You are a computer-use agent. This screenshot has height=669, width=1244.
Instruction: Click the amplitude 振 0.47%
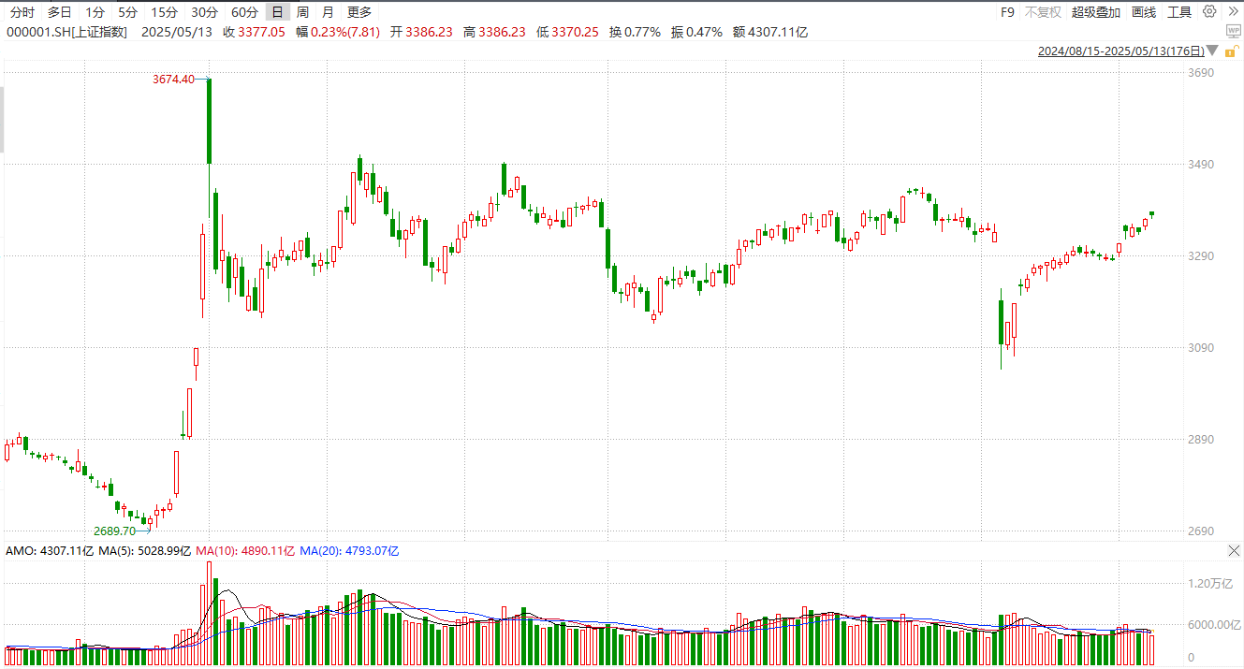pyautogui.click(x=696, y=32)
